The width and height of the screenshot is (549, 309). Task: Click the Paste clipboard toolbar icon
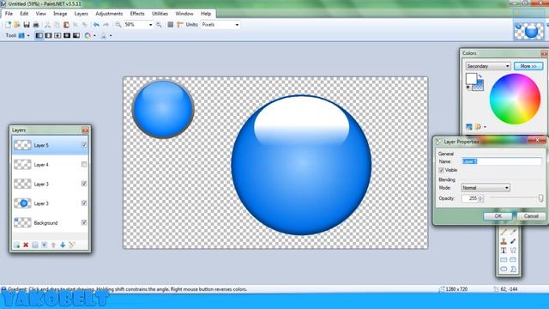(66, 25)
